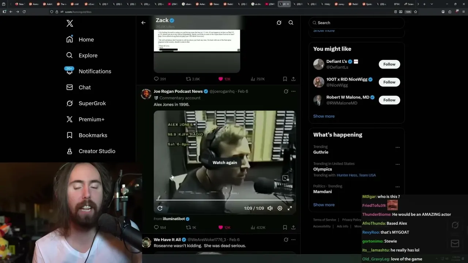Viewport: 468px width, 263px height.
Task: Open more options on Joe Rogan Podcast News tweet
Action: click(x=293, y=91)
